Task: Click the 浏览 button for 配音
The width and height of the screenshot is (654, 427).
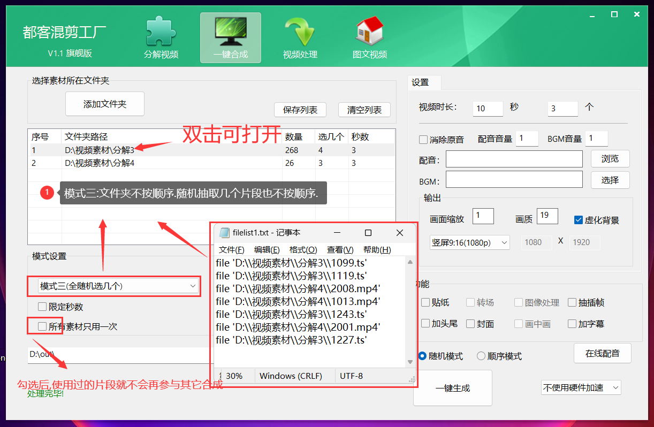Action: click(610, 158)
